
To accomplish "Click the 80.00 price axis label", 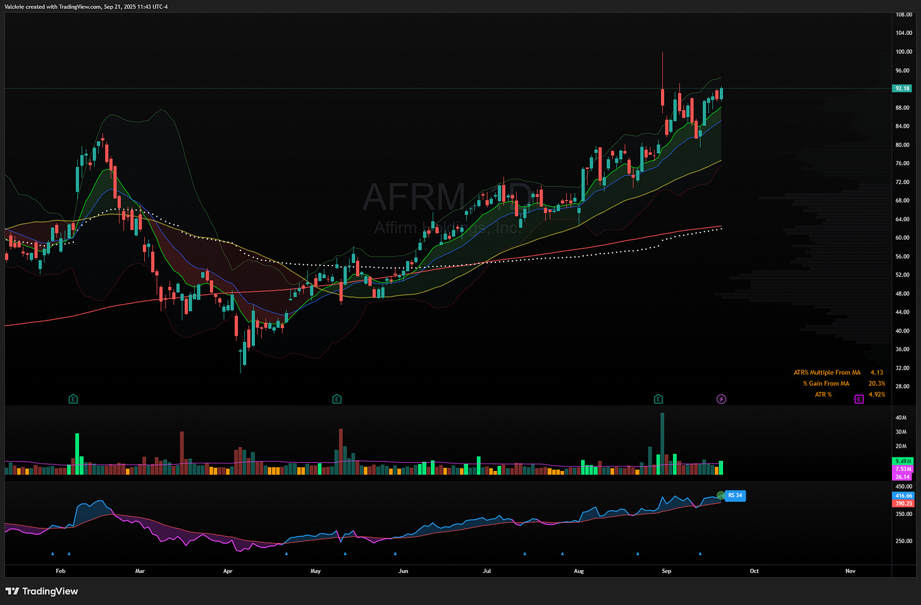I will pos(903,145).
